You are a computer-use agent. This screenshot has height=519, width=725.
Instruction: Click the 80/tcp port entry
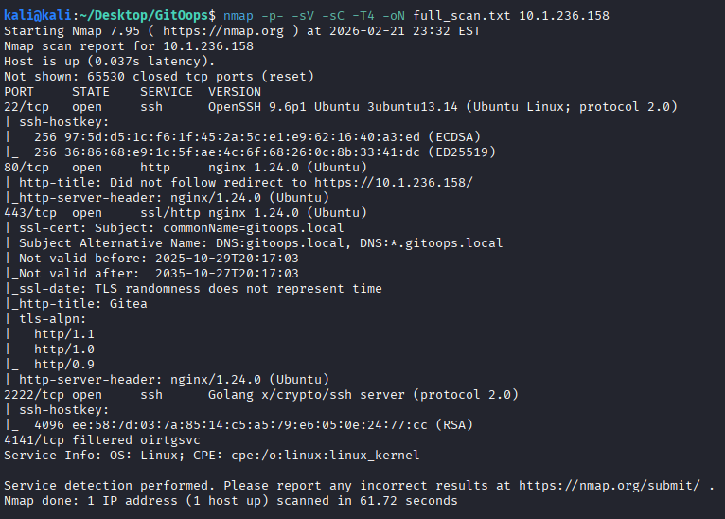coord(23,168)
